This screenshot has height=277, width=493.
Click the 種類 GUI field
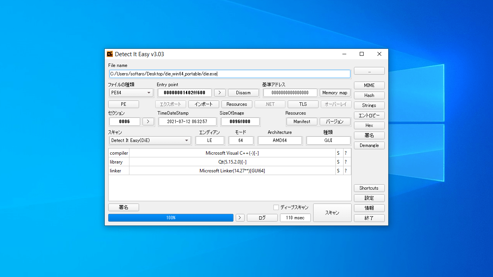tap(329, 140)
